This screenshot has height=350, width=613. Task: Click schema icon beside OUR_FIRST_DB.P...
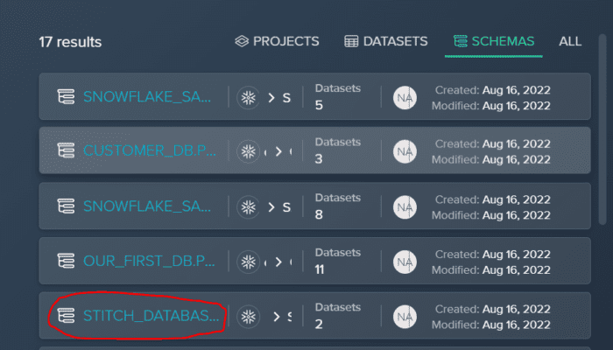click(66, 261)
